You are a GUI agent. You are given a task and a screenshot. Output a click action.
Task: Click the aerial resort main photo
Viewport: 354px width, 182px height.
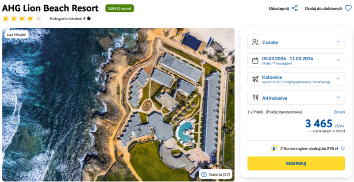(119, 104)
